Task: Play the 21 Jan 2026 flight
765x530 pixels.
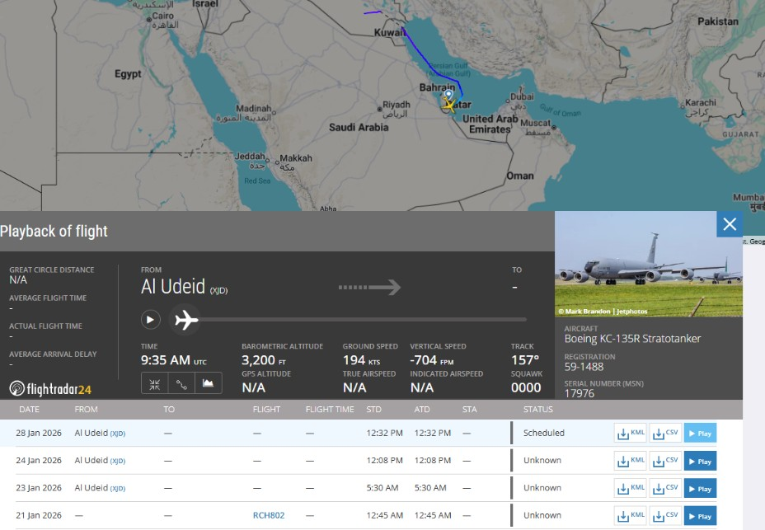Action: [x=700, y=515]
